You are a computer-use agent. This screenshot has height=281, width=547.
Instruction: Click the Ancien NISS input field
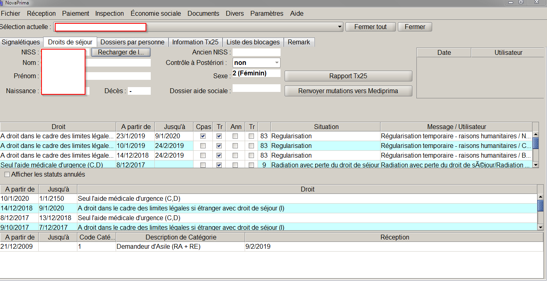[x=256, y=52]
